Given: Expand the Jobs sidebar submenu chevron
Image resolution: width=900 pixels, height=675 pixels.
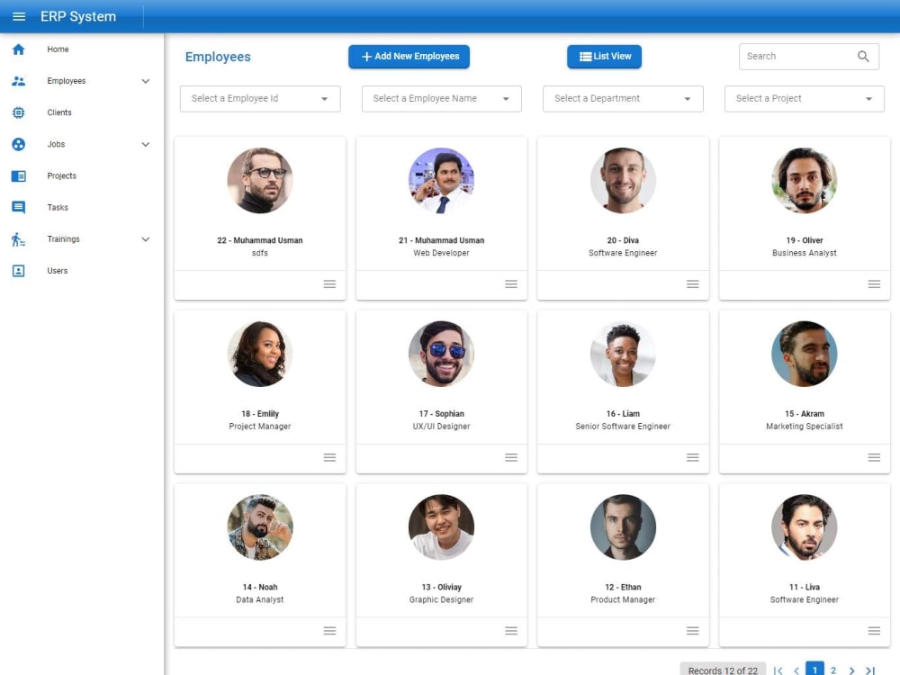Looking at the screenshot, I should pos(146,145).
